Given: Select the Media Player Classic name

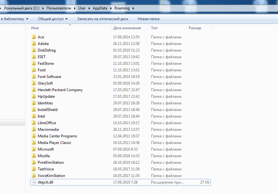Looking at the screenshot, I should [x=54, y=143].
